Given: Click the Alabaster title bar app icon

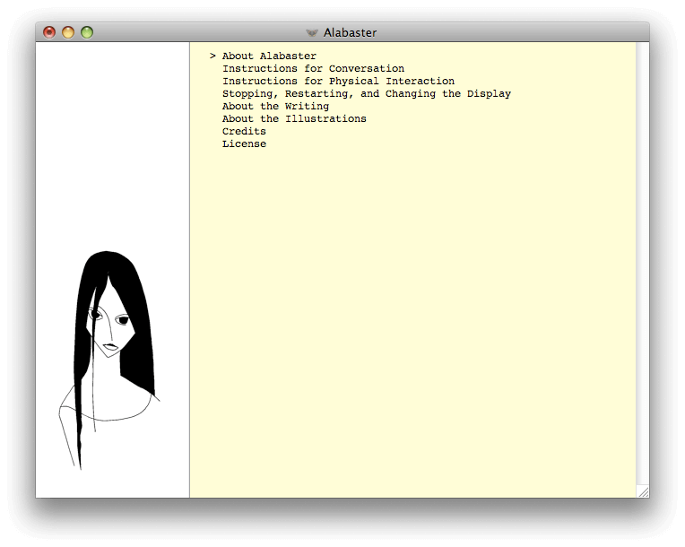Looking at the screenshot, I should tap(312, 33).
